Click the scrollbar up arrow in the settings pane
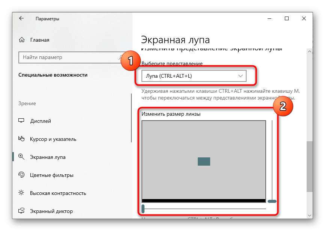The width and height of the screenshot is (325, 231). pos(309,51)
